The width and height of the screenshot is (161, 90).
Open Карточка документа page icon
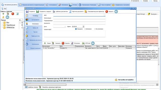pyautogui.click(x=70, y=11)
